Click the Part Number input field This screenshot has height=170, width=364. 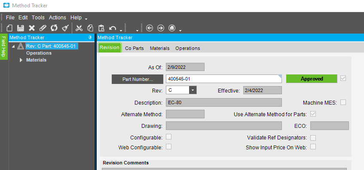224,79
